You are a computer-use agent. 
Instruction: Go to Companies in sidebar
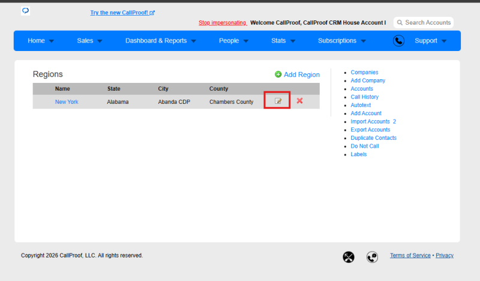tap(364, 72)
